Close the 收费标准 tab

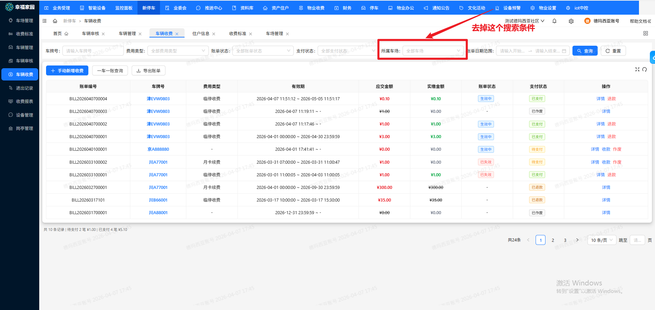[x=251, y=34]
